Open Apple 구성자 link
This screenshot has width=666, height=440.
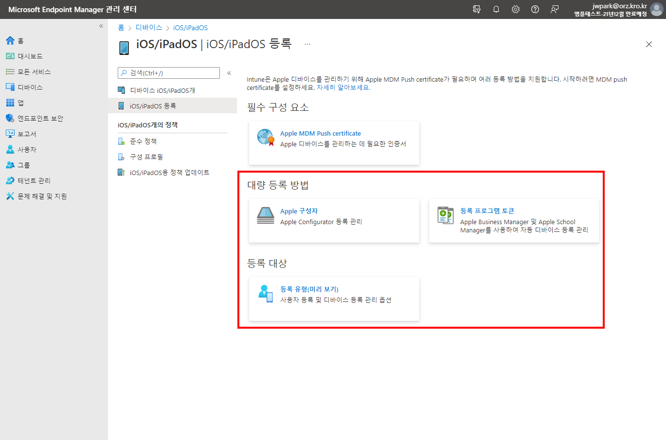tap(299, 211)
